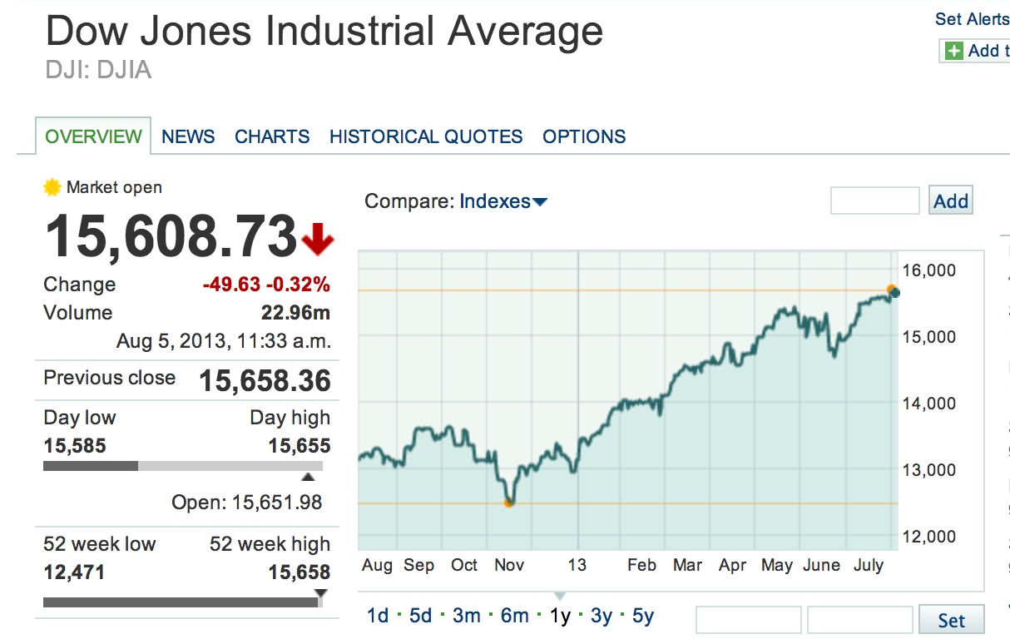Click the compare symbol input field

[874, 201]
